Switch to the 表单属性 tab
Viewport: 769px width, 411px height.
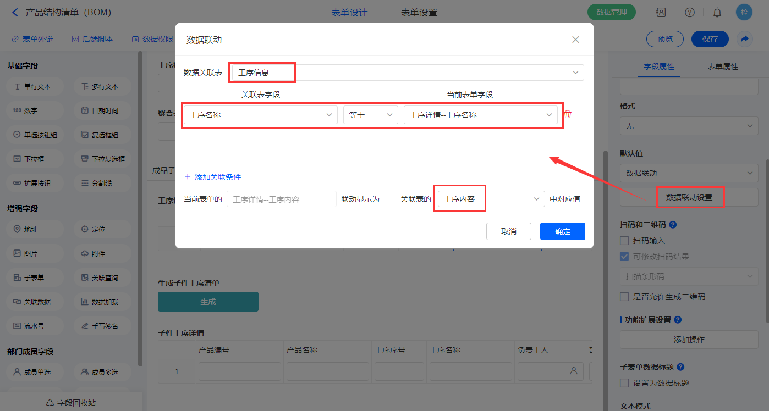coord(722,66)
